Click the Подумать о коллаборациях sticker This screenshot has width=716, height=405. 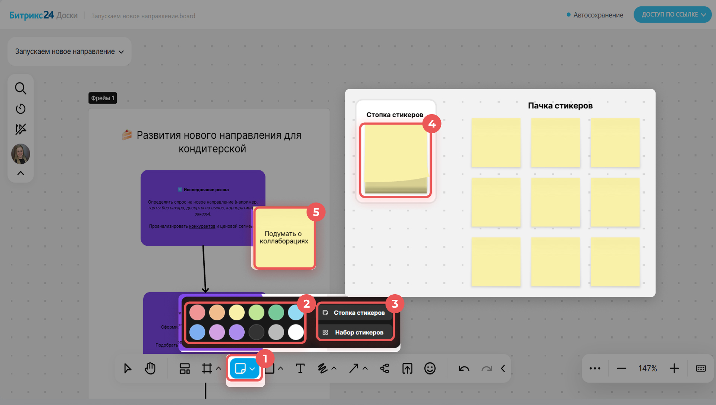pyautogui.click(x=284, y=238)
